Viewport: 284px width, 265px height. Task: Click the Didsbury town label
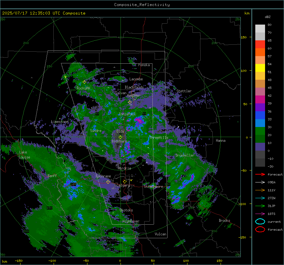tap(119, 141)
